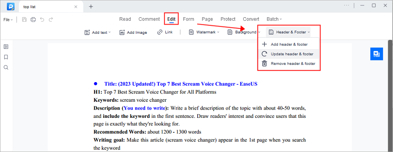Switch to the Convert tab
This screenshot has width=393, height=152.
[x=251, y=19]
